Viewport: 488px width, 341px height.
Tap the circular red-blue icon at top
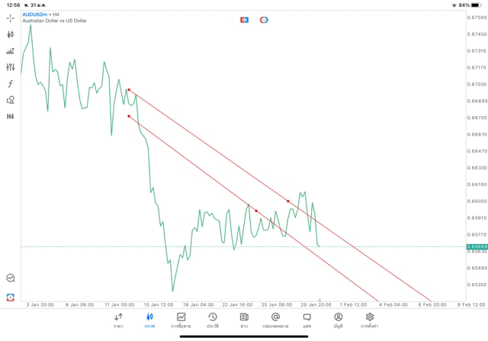pos(264,20)
